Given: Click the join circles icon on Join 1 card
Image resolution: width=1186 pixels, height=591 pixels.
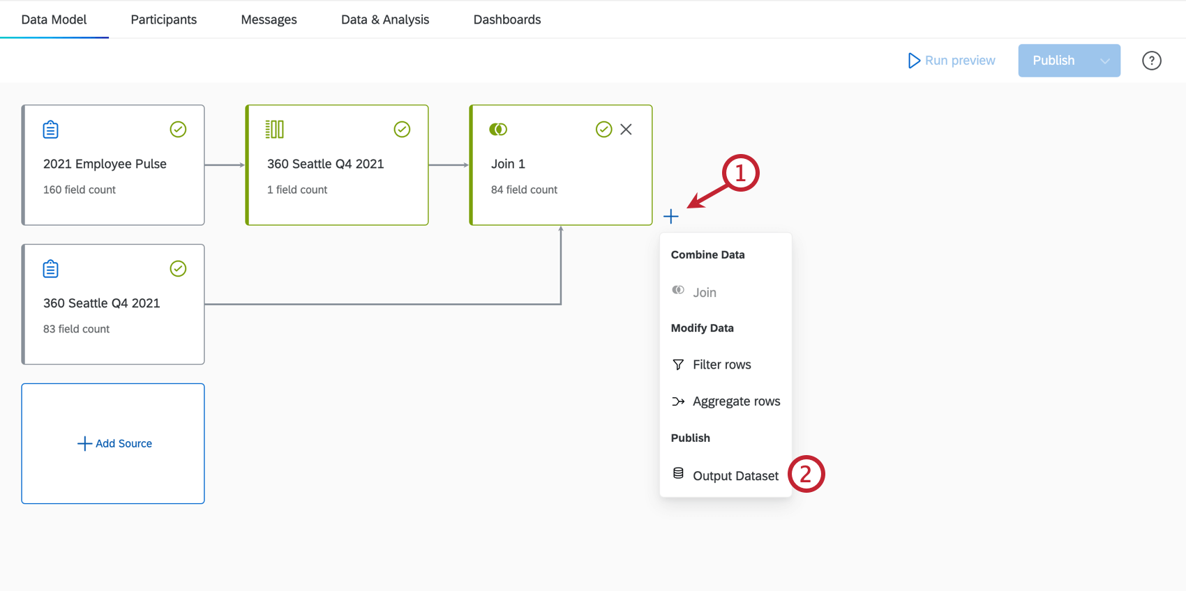Looking at the screenshot, I should (x=498, y=130).
